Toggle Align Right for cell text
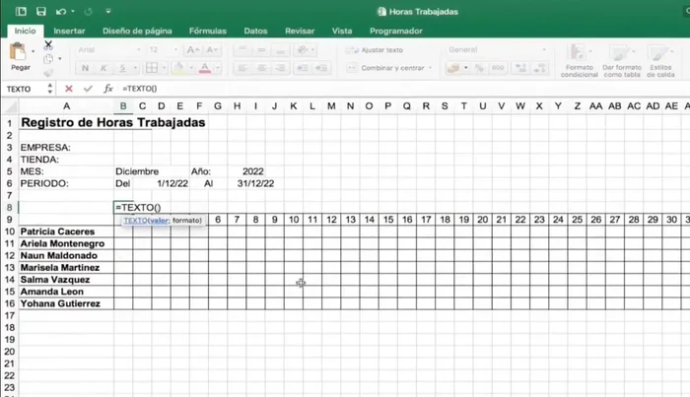The height and width of the screenshot is (397, 690). [280, 68]
